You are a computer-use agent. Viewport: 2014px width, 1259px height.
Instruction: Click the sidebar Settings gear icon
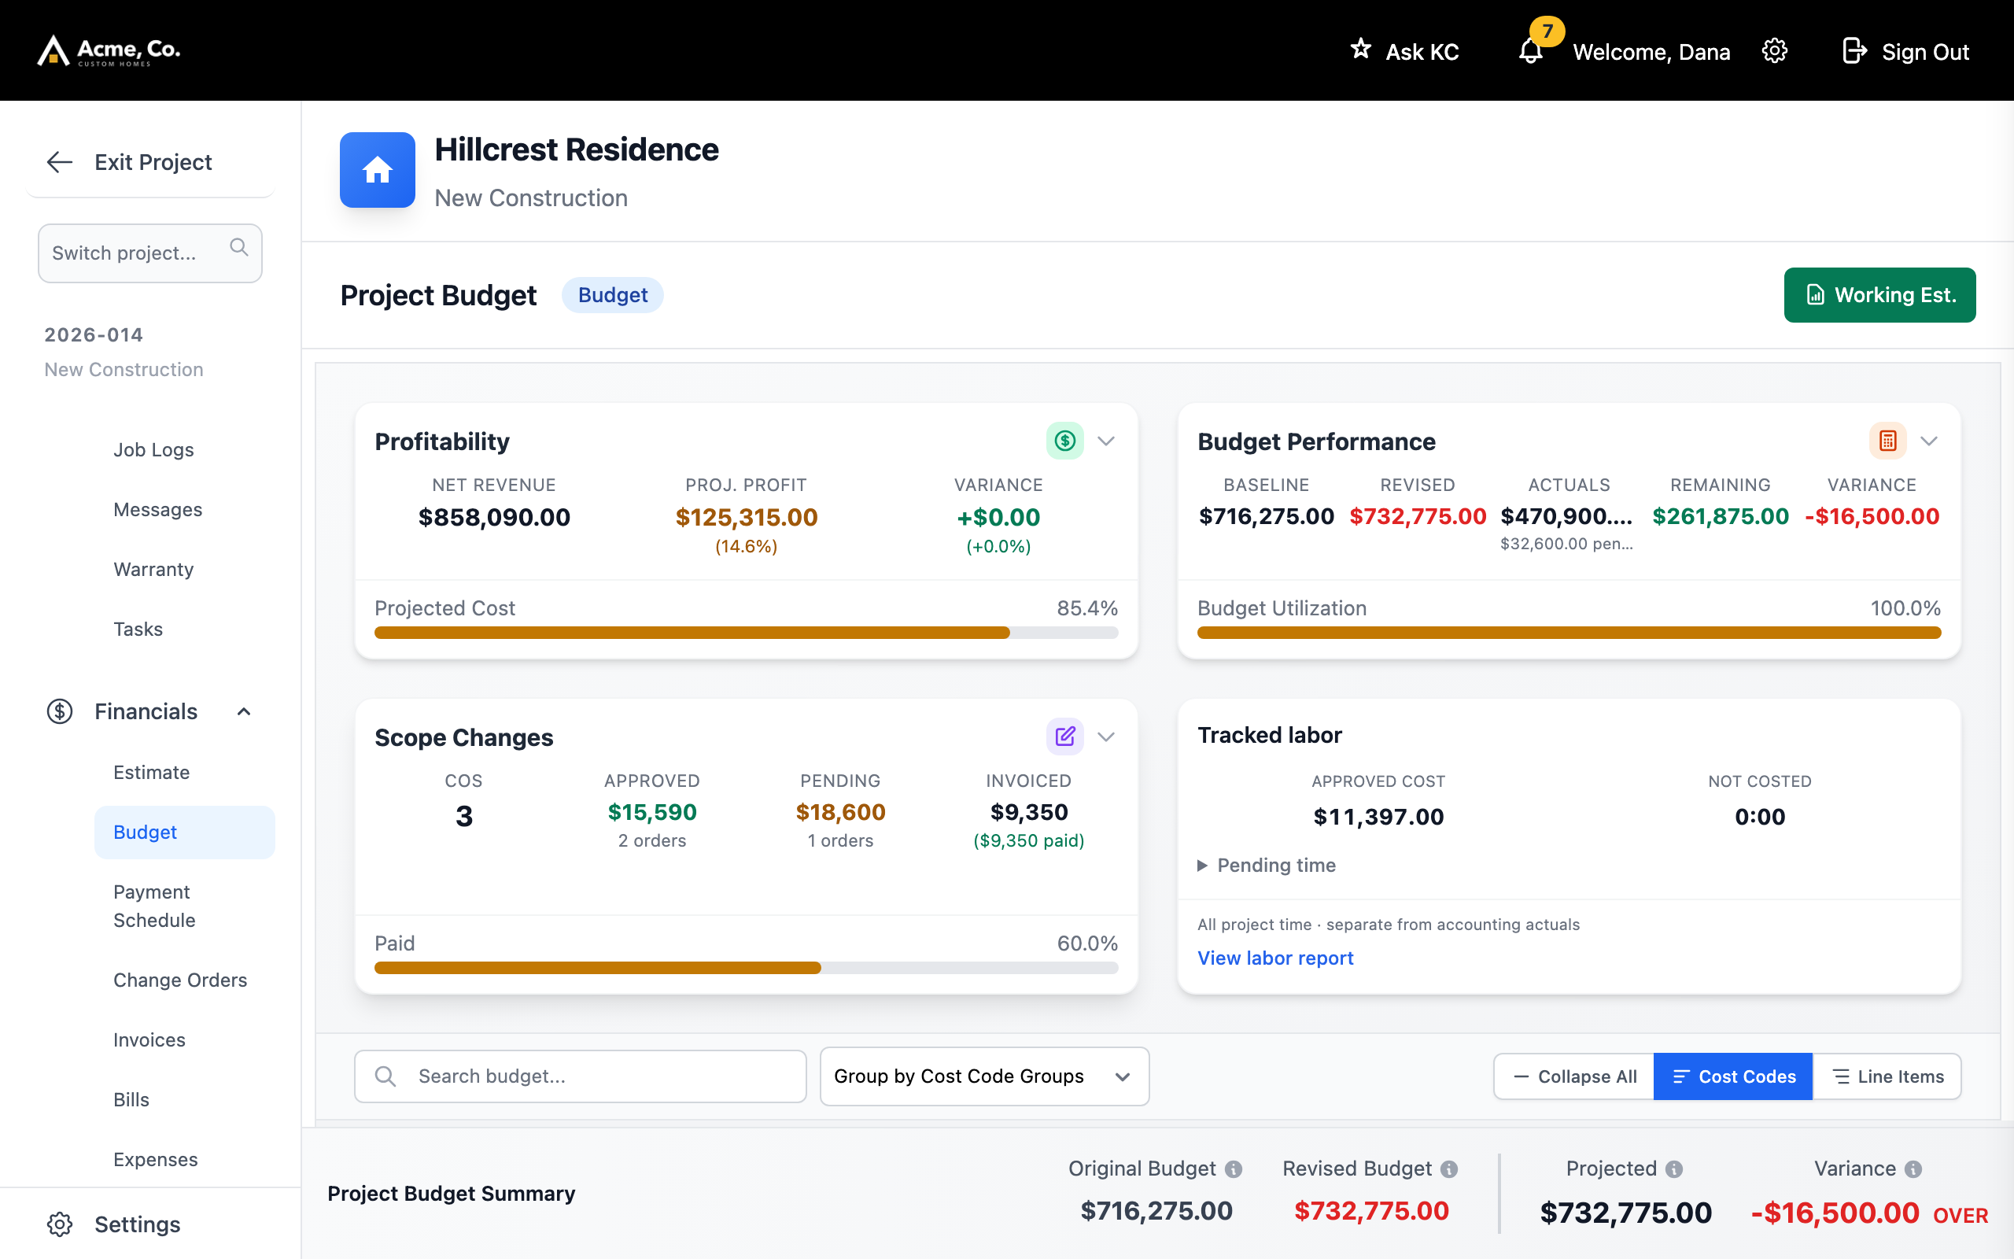pos(60,1224)
